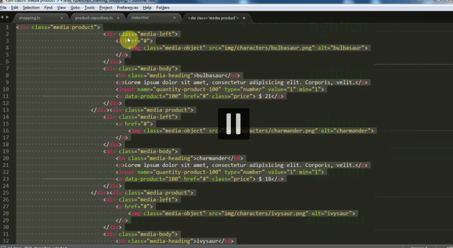Open the Selection menu

31,7
